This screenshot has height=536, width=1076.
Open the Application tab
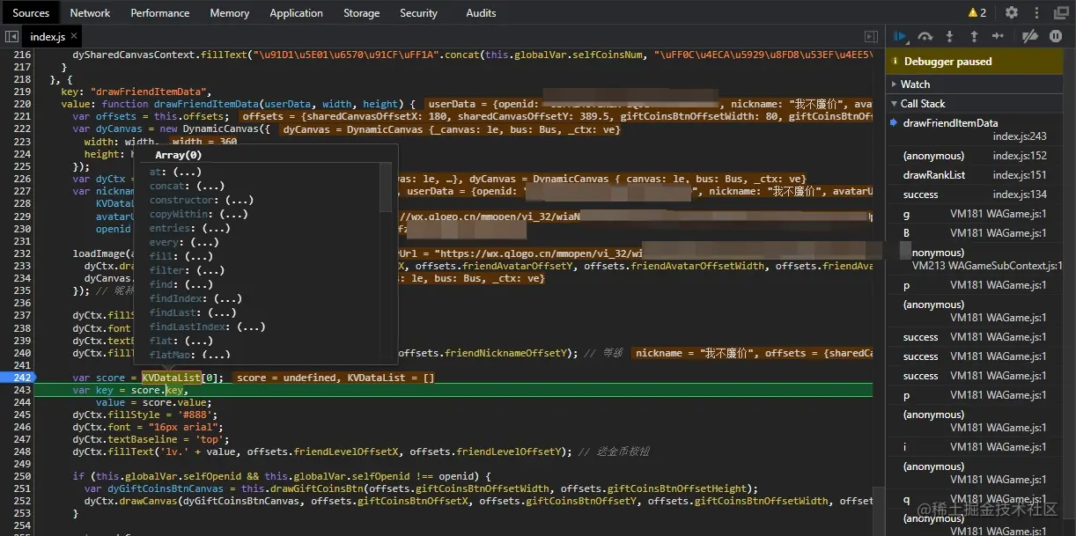click(296, 12)
